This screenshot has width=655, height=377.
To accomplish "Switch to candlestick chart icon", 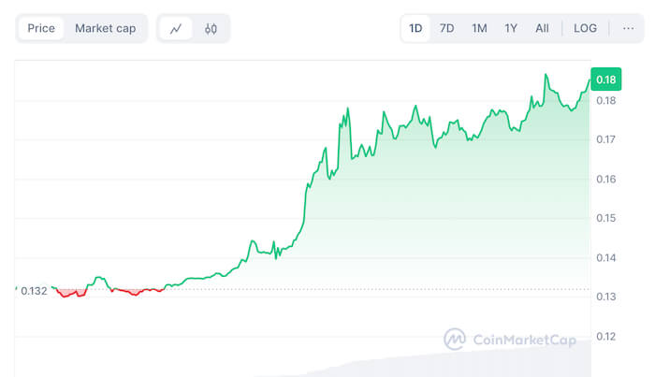I will coord(211,28).
